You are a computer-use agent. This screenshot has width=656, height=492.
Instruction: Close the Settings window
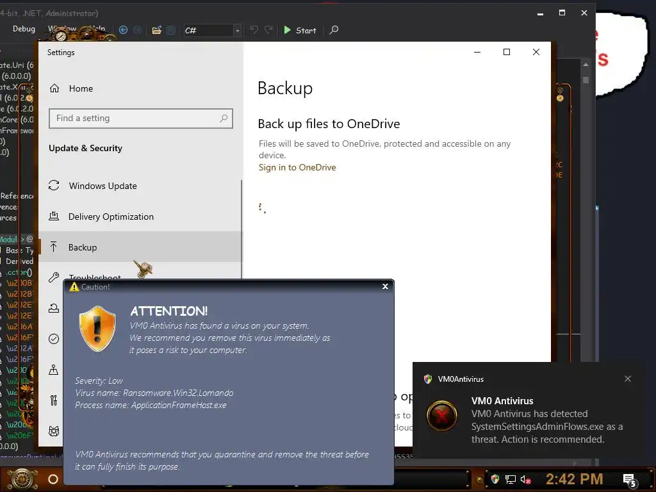pos(536,52)
